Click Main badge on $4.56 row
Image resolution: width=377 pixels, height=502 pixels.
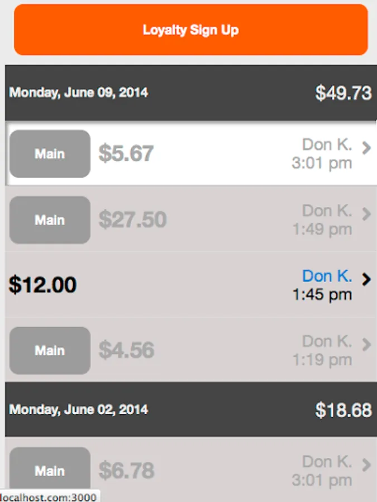click(50, 350)
